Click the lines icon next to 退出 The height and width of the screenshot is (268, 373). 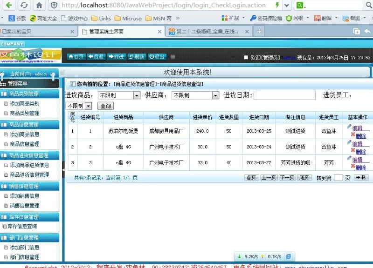[173, 57]
